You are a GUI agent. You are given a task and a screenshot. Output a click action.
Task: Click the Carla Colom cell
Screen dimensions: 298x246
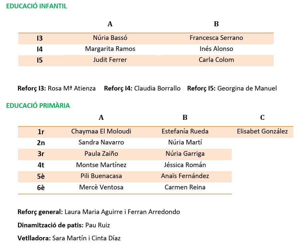216,60
